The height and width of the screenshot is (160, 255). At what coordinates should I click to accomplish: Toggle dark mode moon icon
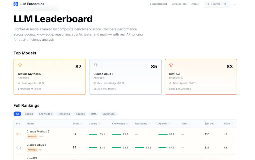point(234,4)
